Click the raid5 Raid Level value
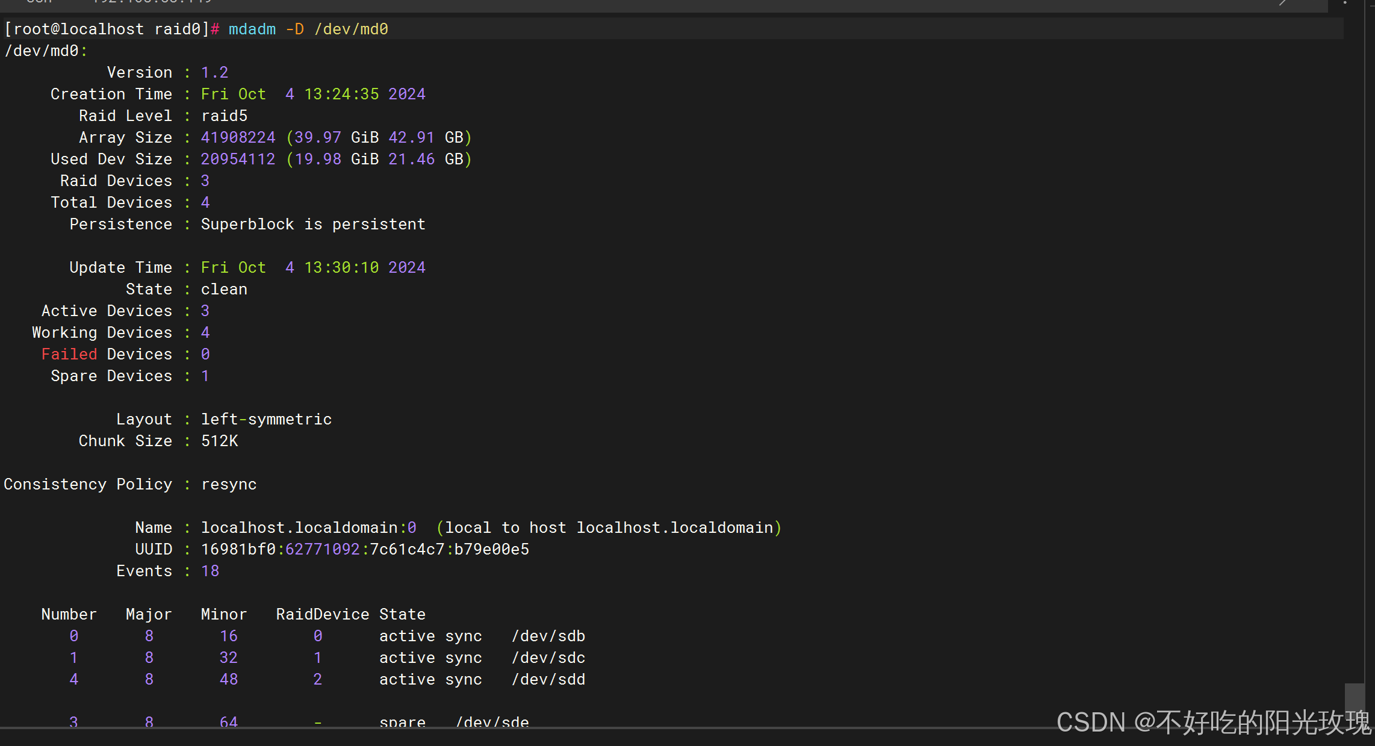The width and height of the screenshot is (1375, 746). click(x=224, y=116)
